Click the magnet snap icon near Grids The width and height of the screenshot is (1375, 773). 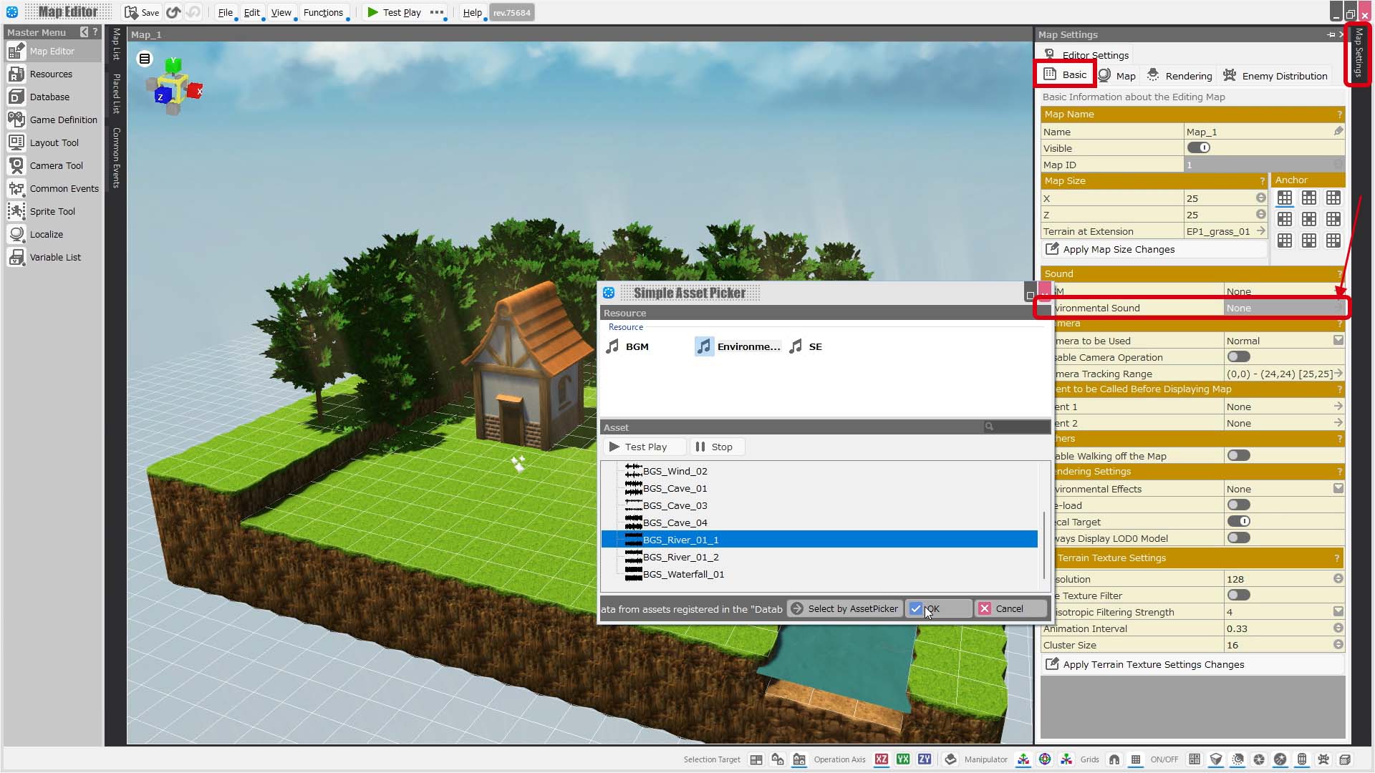pos(1114,759)
